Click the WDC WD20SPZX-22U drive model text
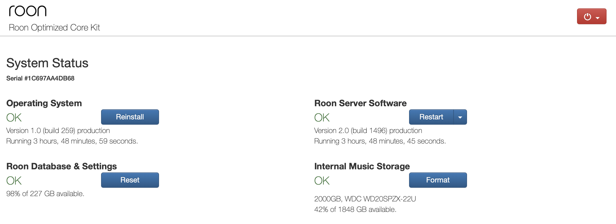 [x=380, y=199]
